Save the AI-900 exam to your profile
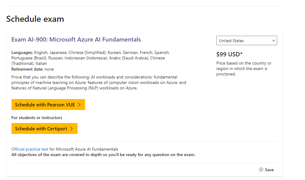Screen dimensions: 305x180 (266, 170)
